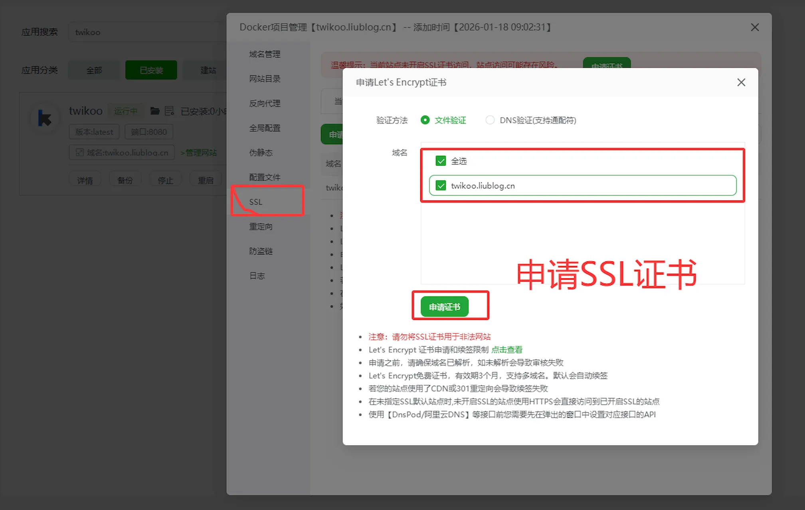
Task: Close the Let's Encrypt certificate dialog
Action: click(741, 82)
